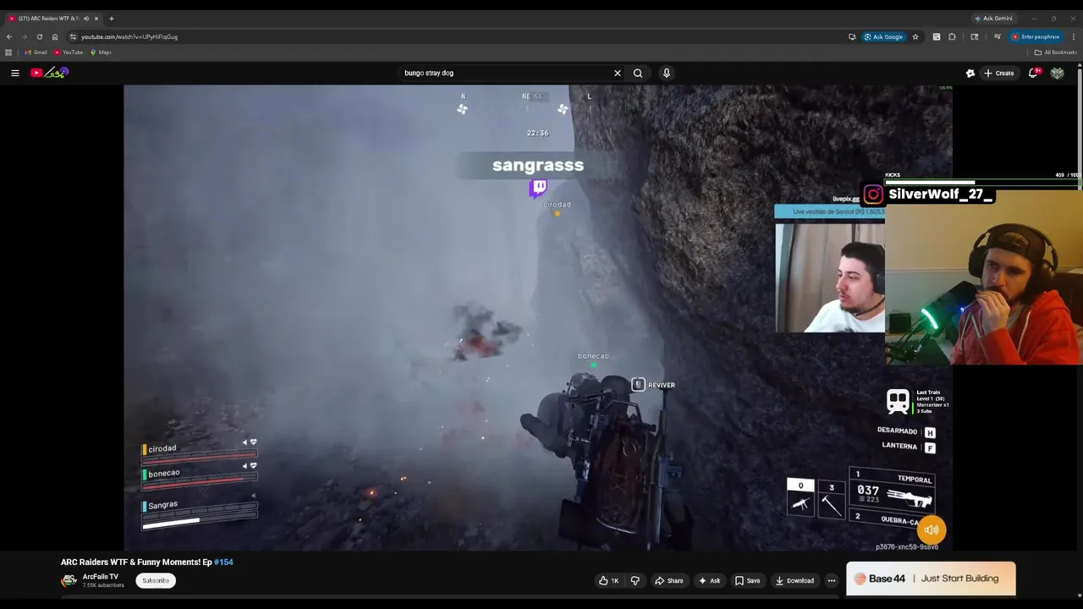The width and height of the screenshot is (1083, 609).
Task: Clear the search text with the X
Action: (x=618, y=73)
